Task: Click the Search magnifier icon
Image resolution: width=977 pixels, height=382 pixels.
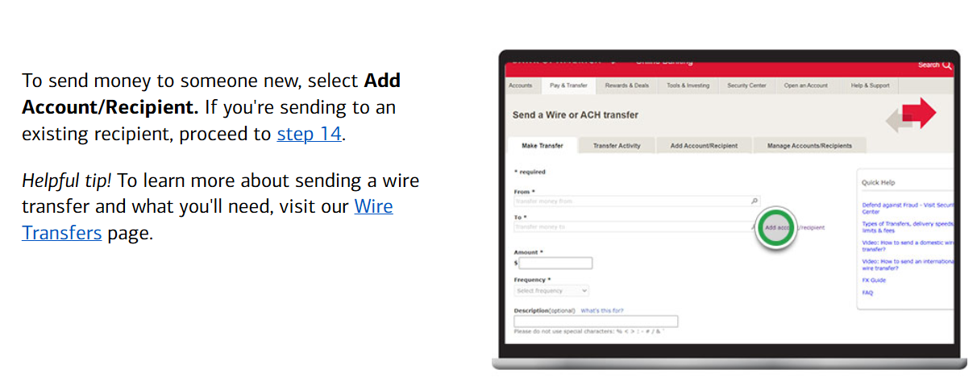Action: pyautogui.click(x=947, y=64)
